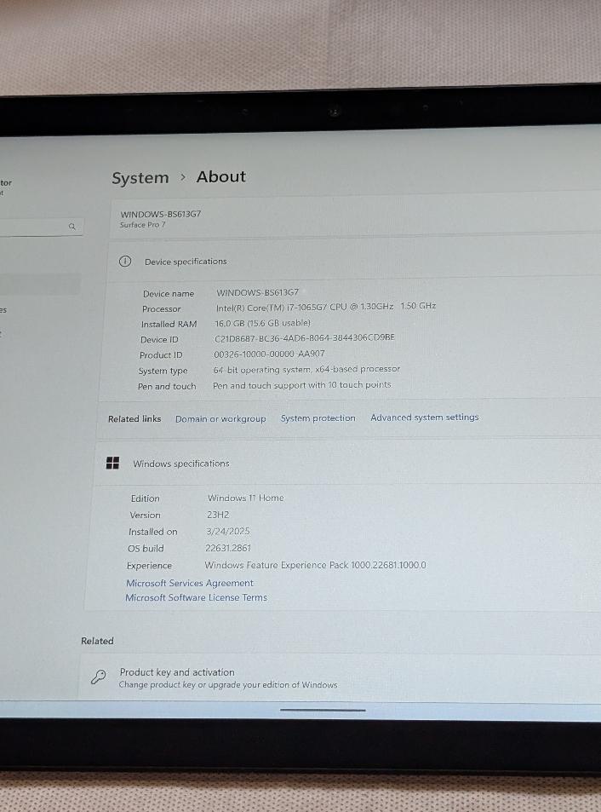601x812 pixels.
Task: Open the Domain or workgroup link
Action: click(220, 419)
